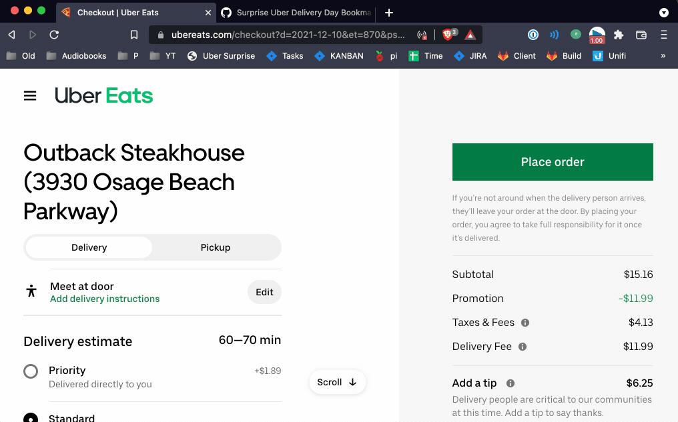Open the Audiobooks bookmarks folder

click(77, 56)
